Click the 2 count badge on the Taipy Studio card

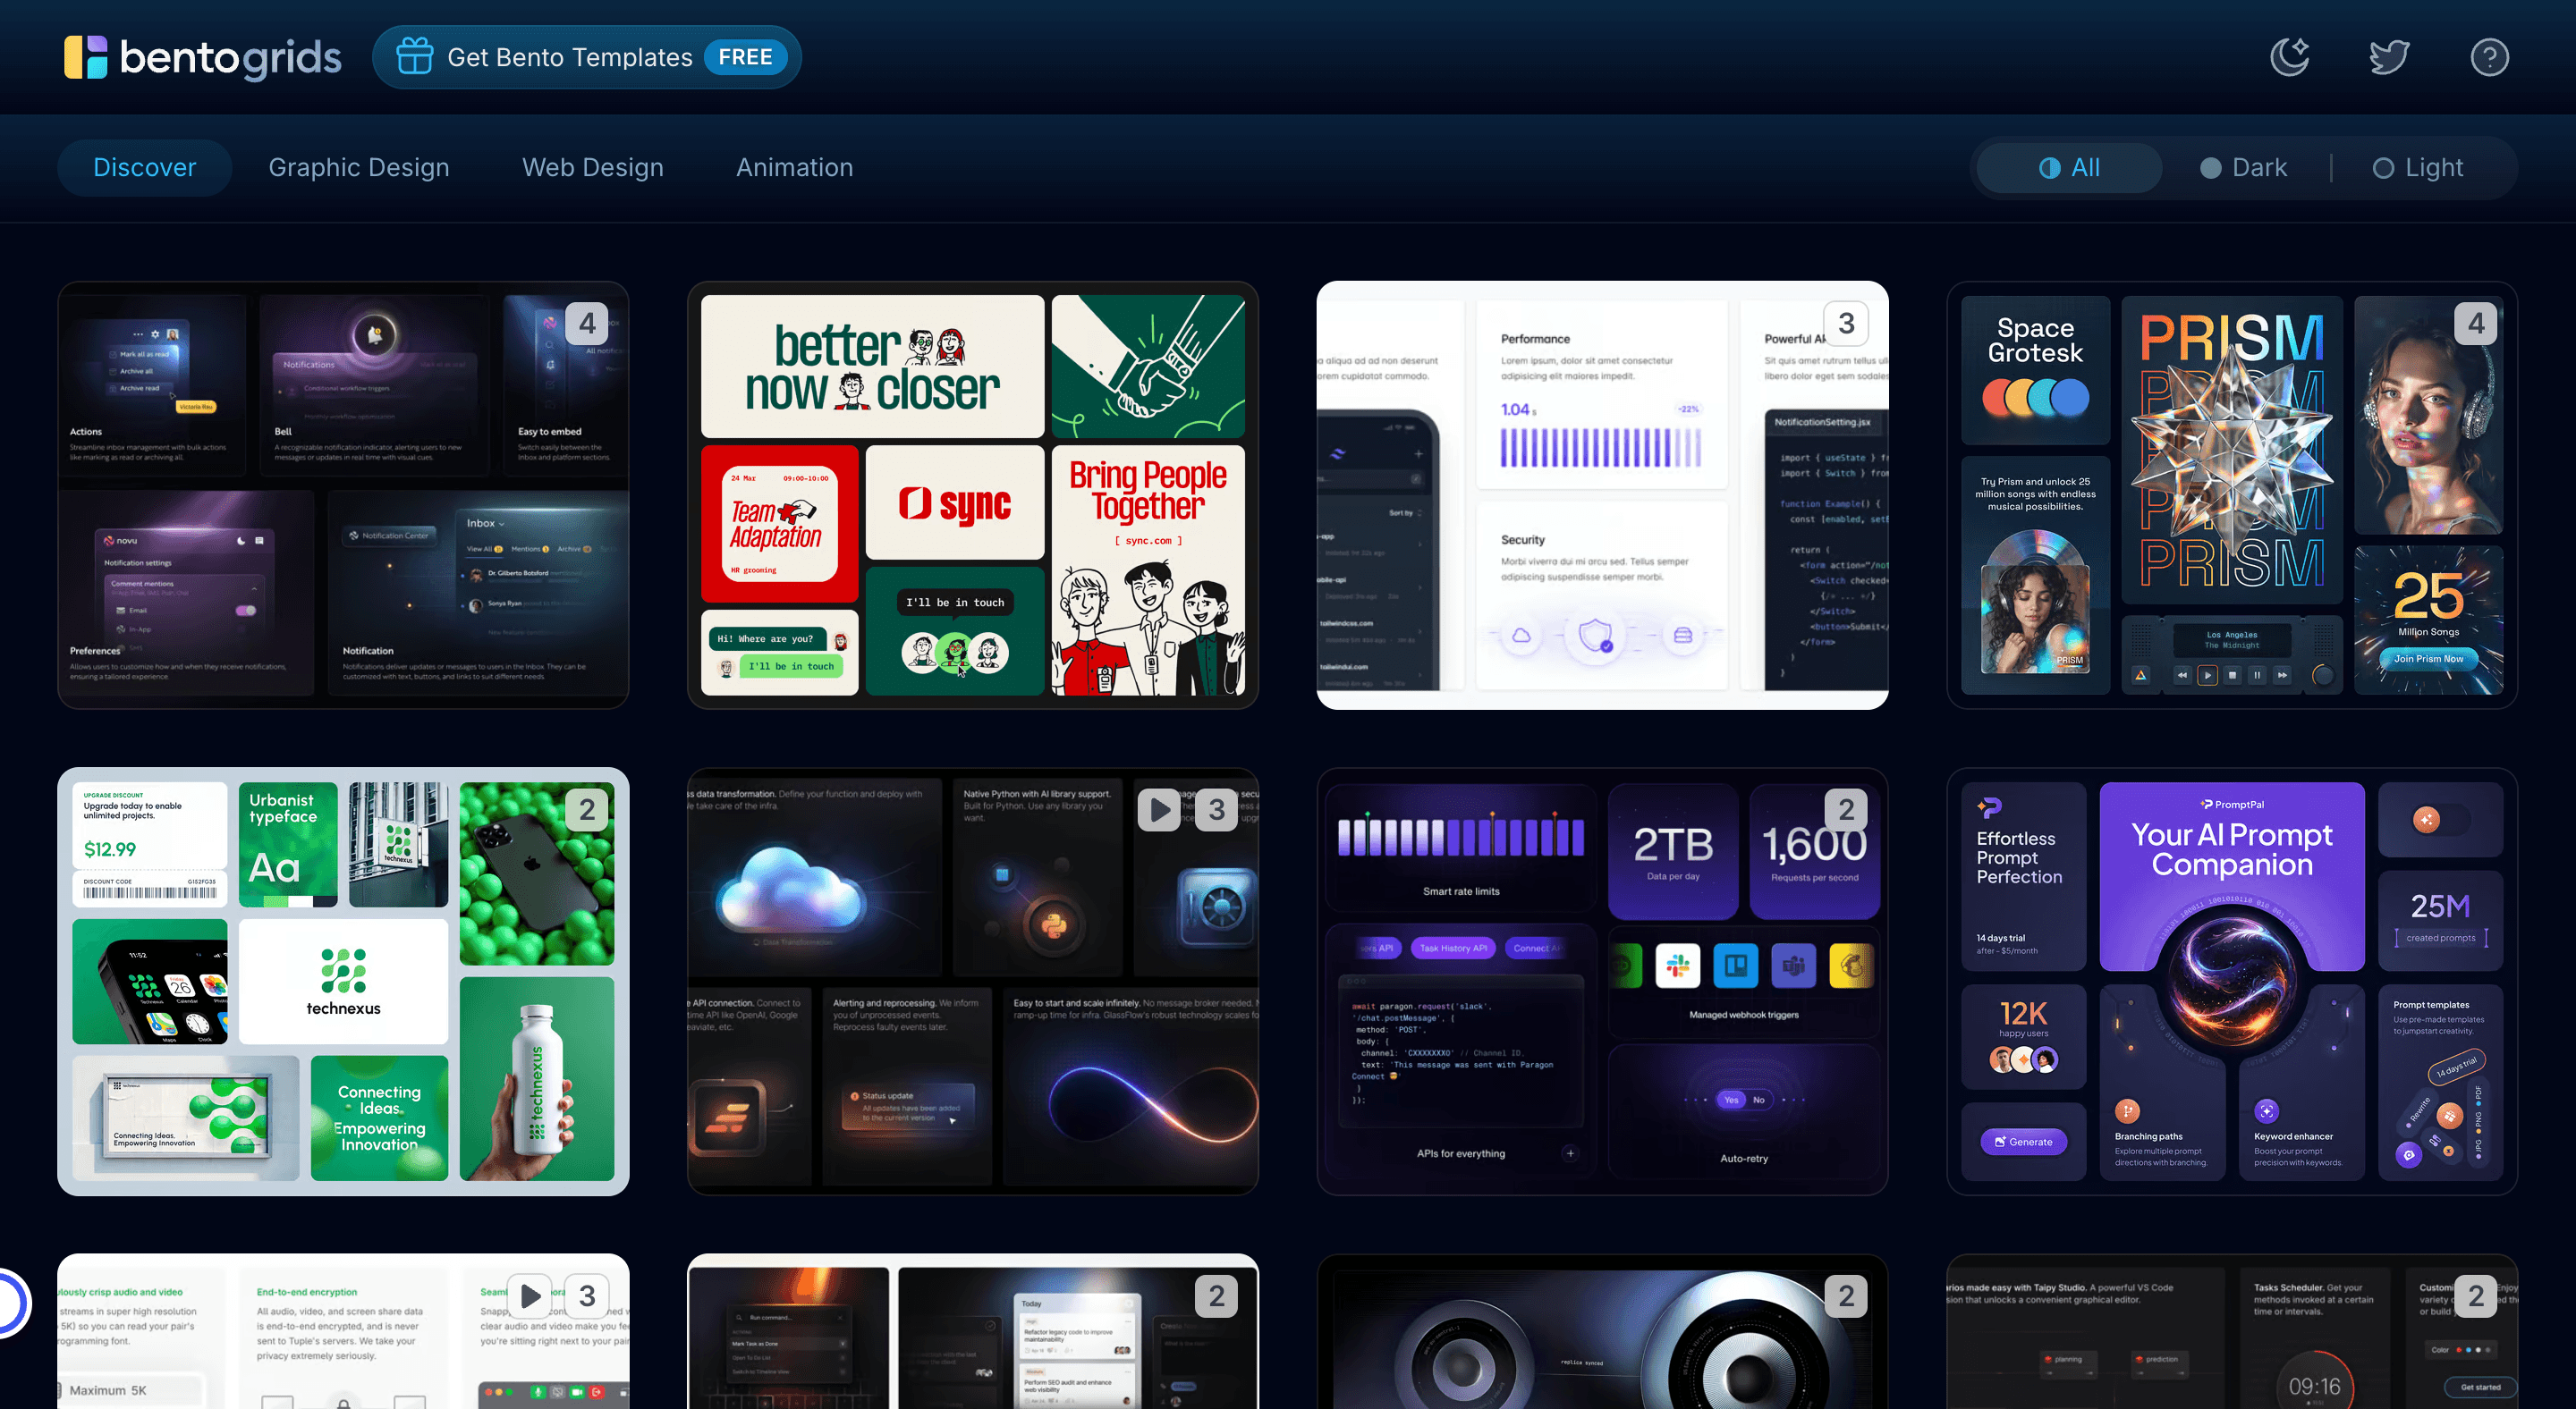(x=2476, y=1296)
